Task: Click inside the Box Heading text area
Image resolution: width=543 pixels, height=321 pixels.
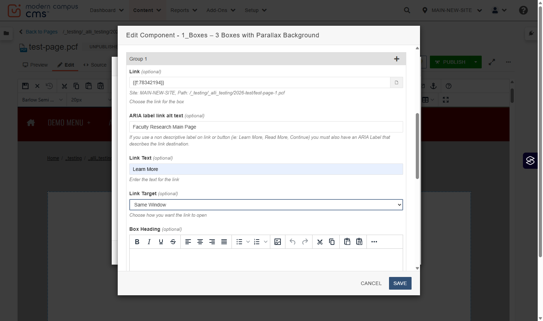Action: pos(266,260)
